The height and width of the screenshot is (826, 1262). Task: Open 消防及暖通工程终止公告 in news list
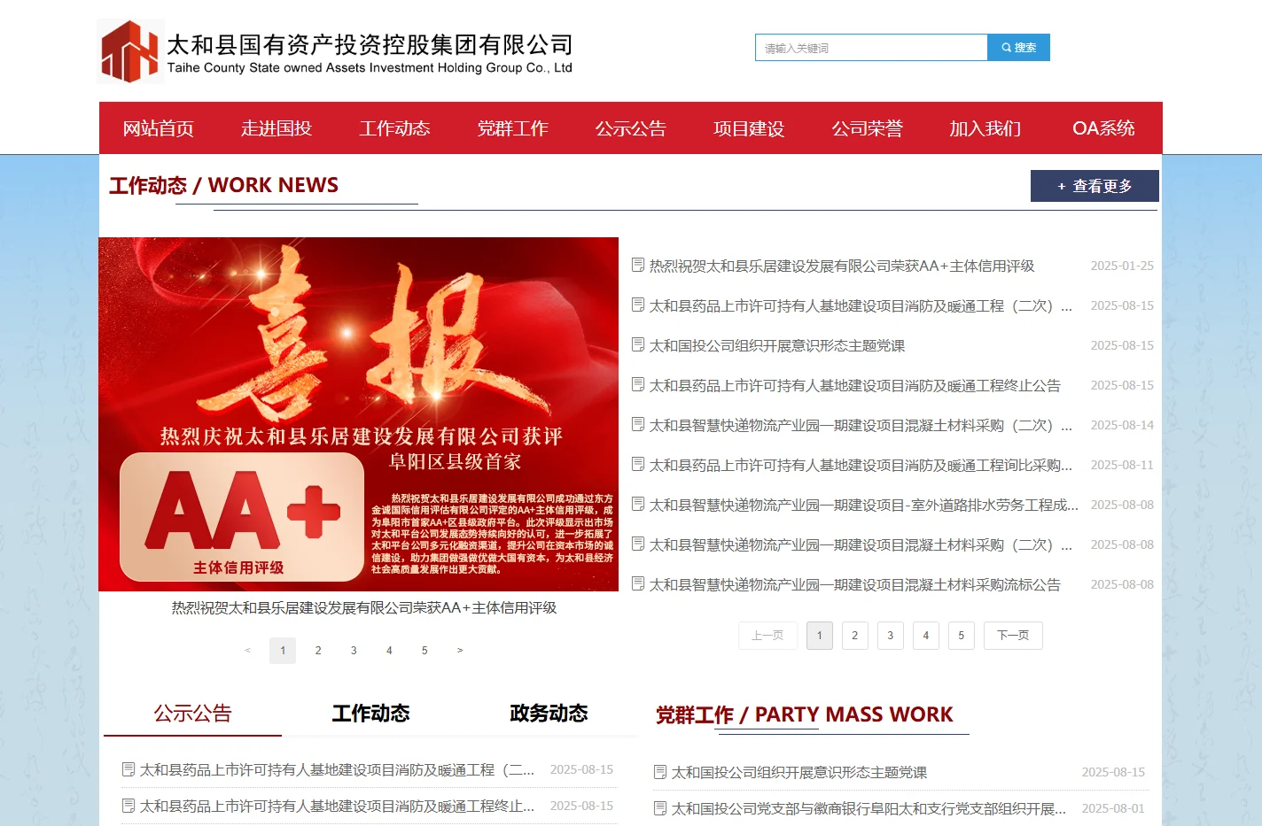pyautogui.click(x=855, y=385)
